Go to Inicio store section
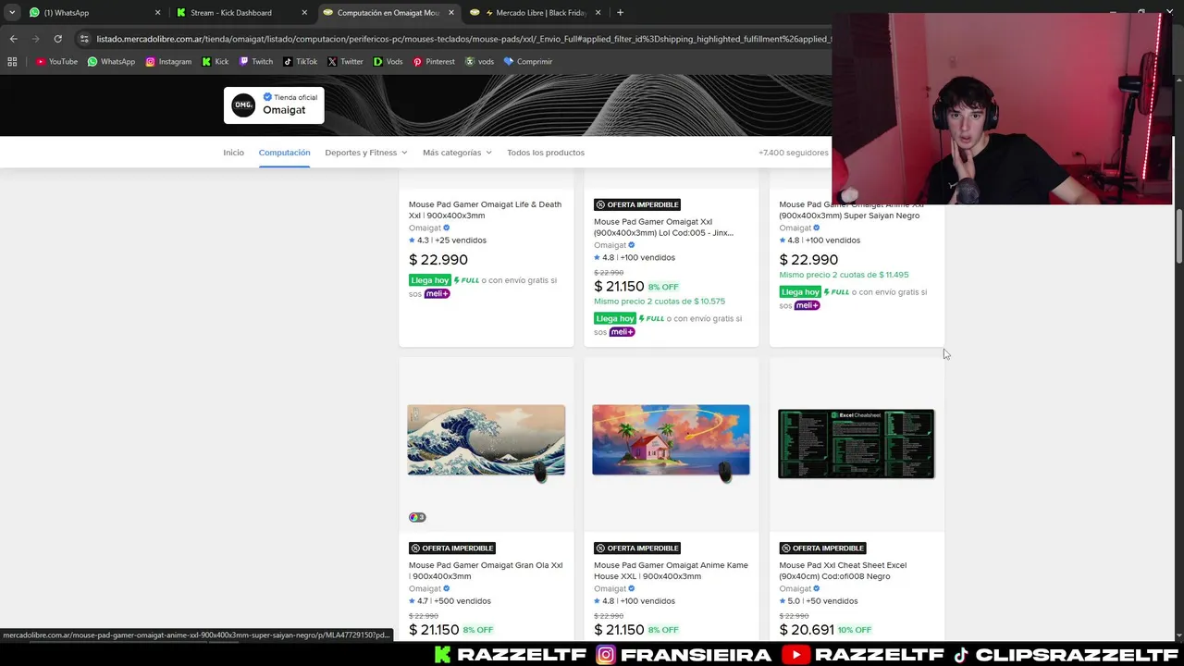Viewport: 1184px width, 666px height. (x=233, y=153)
